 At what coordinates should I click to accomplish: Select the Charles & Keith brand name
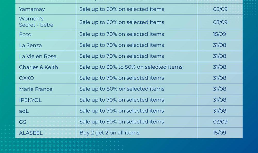pyautogui.click(x=38, y=67)
